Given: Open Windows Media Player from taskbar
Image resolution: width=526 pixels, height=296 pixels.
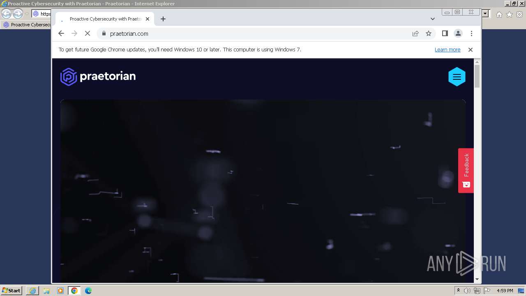Looking at the screenshot, I should (60, 291).
